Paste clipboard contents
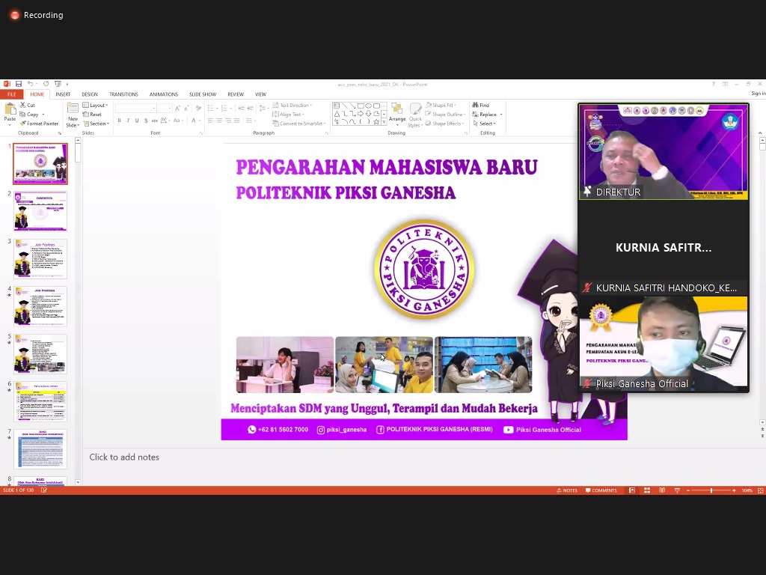Image resolution: width=766 pixels, height=575 pixels. [10, 114]
